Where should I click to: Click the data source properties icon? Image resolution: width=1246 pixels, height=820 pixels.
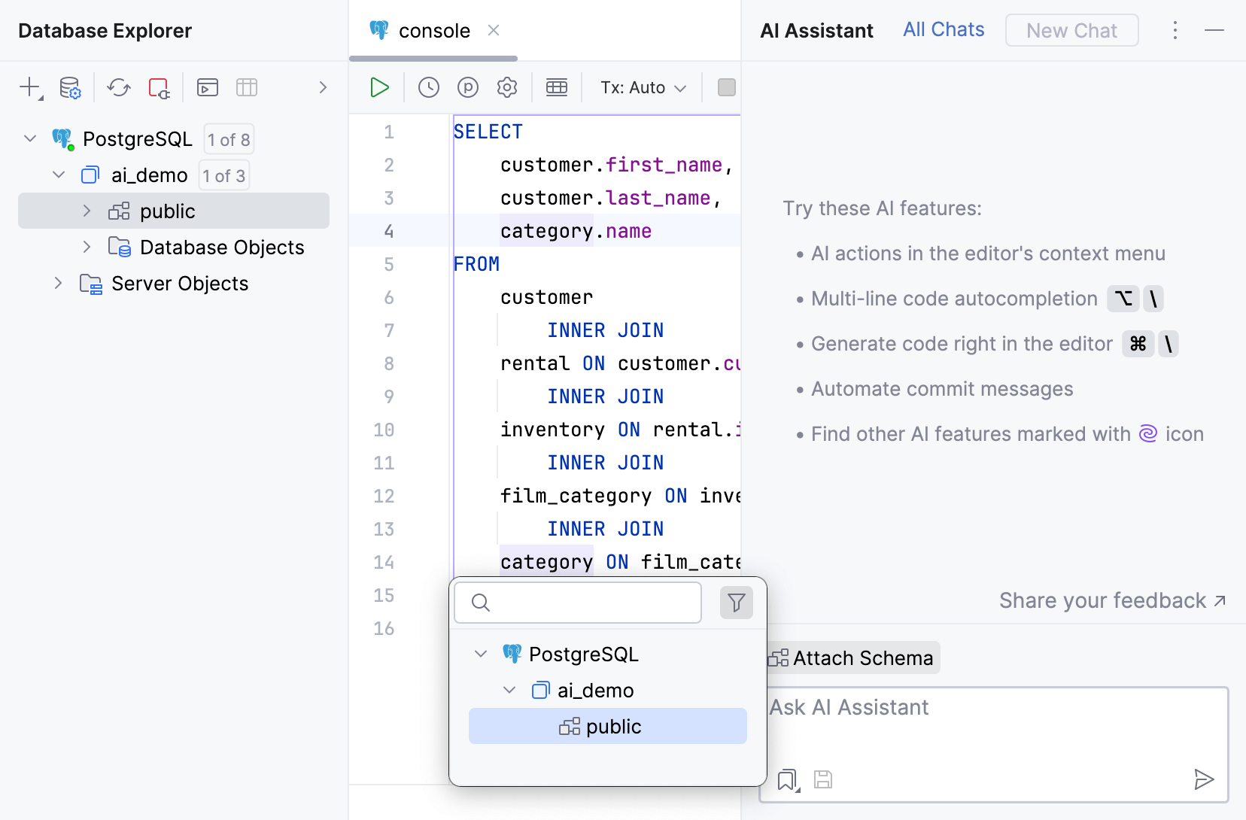(70, 88)
